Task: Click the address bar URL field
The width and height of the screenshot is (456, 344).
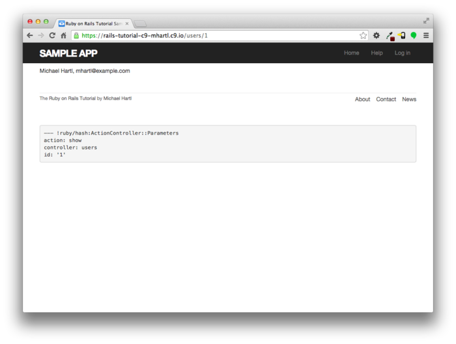Action: [x=215, y=36]
